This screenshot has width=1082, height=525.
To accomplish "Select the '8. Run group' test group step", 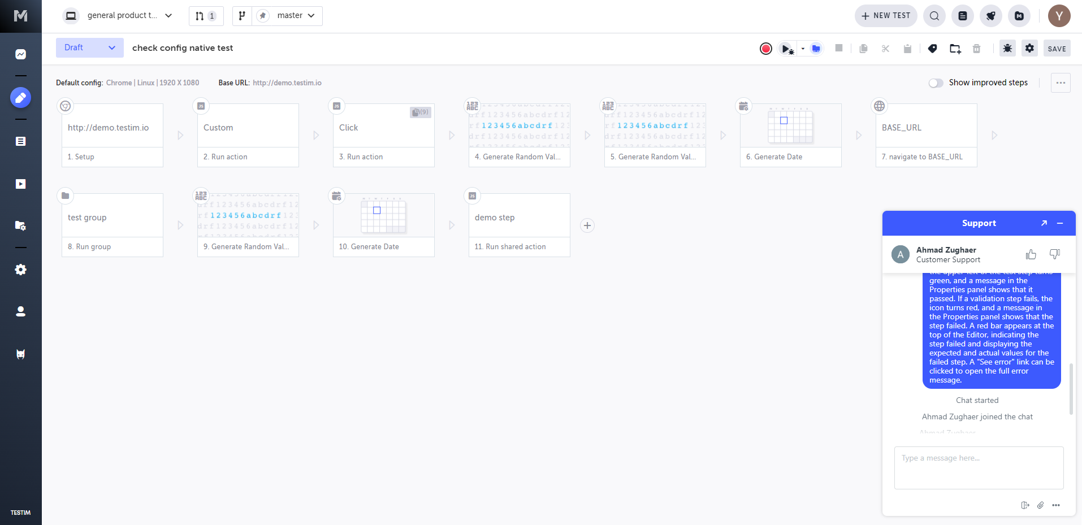I will (x=112, y=225).
